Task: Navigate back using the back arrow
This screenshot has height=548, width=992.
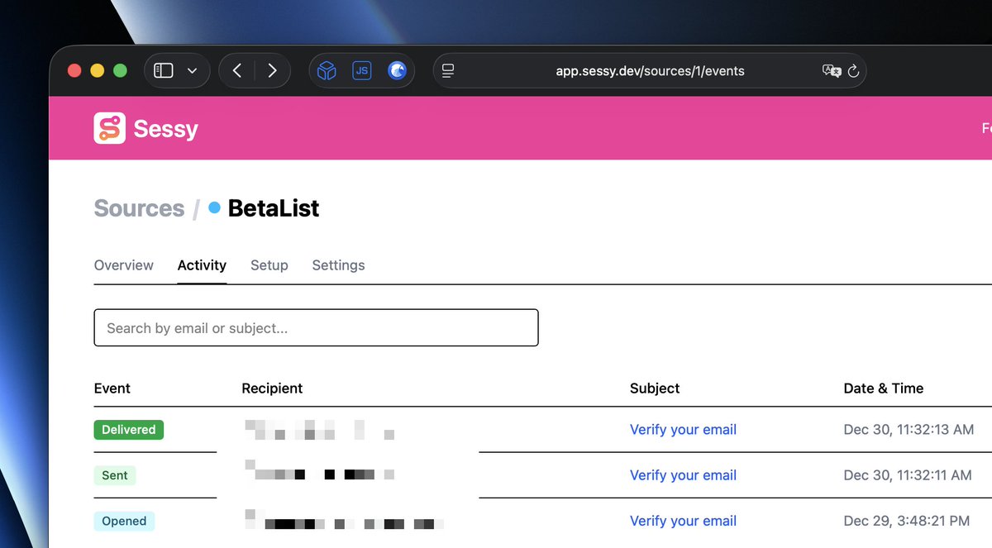Action: (x=237, y=70)
